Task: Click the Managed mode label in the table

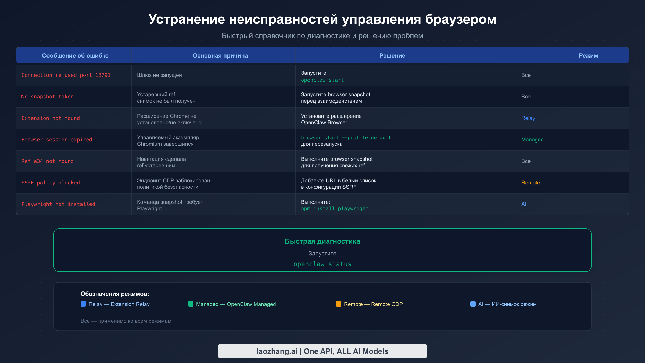Action: [532, 140]
